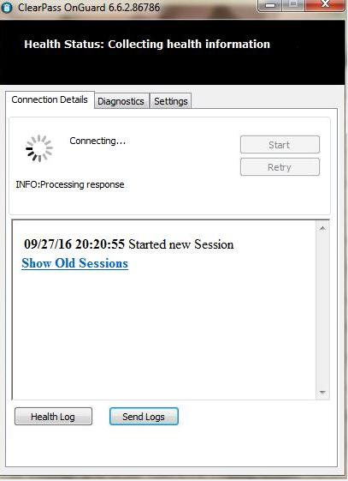The height and width of the screenshot is (481, 348).
Task: Open the Health Log
Action: (x=53, y=417)
